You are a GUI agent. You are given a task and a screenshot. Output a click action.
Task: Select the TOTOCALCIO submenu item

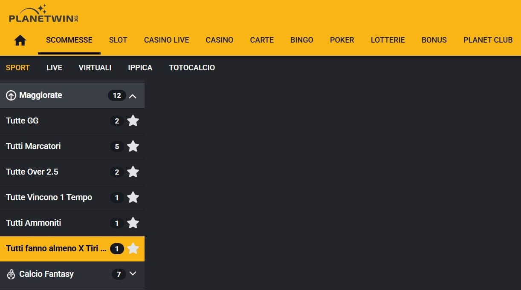(x=192, y=68)
